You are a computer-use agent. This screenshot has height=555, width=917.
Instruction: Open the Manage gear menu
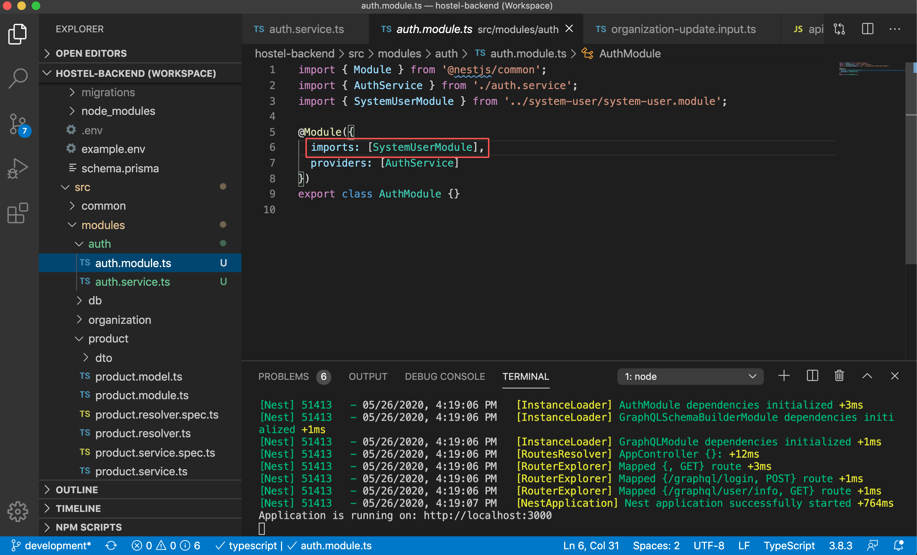(x=17, y=512)
